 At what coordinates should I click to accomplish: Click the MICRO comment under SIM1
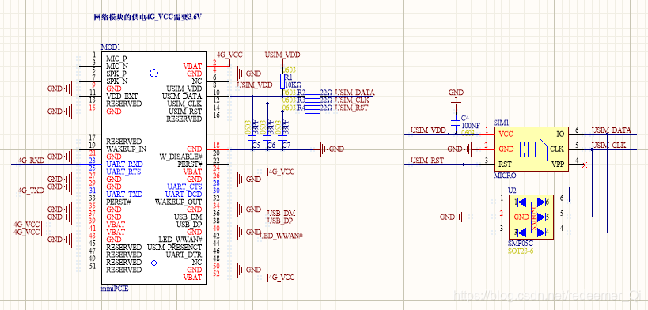pos(505,176)
